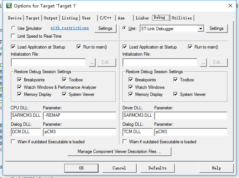
Task: Open the ST-Link Debugger dropdown
Action: [x=201, y=29]
